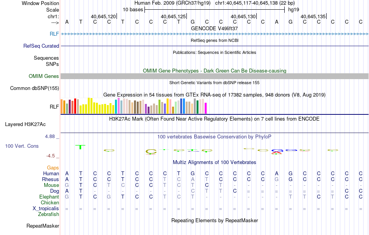Click the cyan bar in GTEx expression chart

(116, 107)
